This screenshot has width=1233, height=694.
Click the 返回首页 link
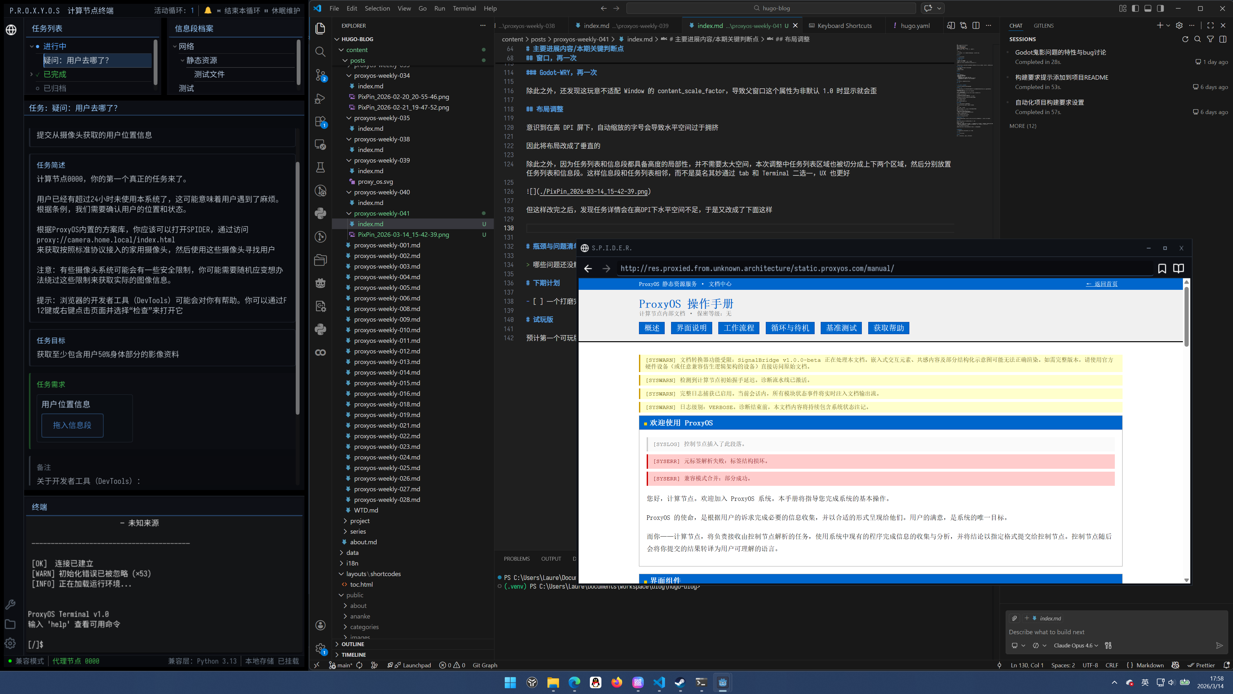tap(1101, 284)
